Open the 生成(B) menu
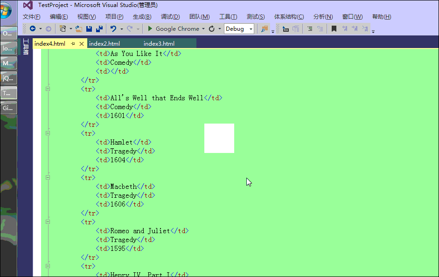439x277 pixels. [x=142, y=17]
